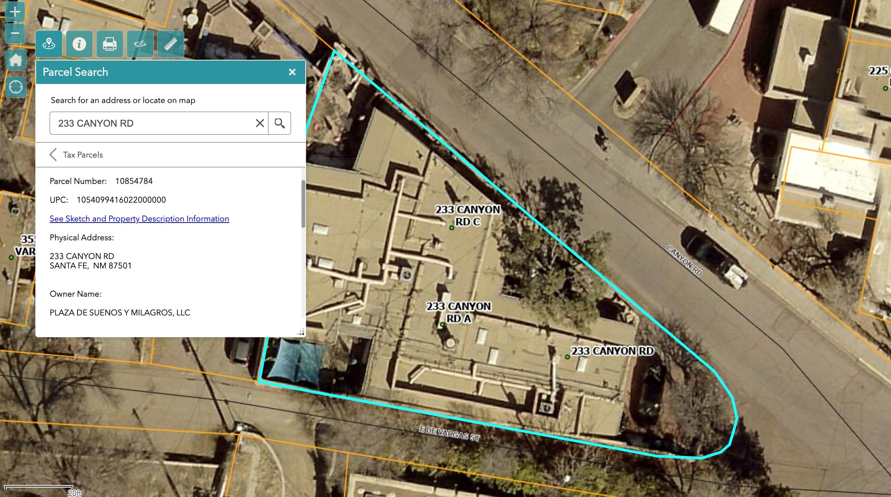The width and height of the screenshot is (891, 497).
Task: Open the info widget
Action: (79, 44)
